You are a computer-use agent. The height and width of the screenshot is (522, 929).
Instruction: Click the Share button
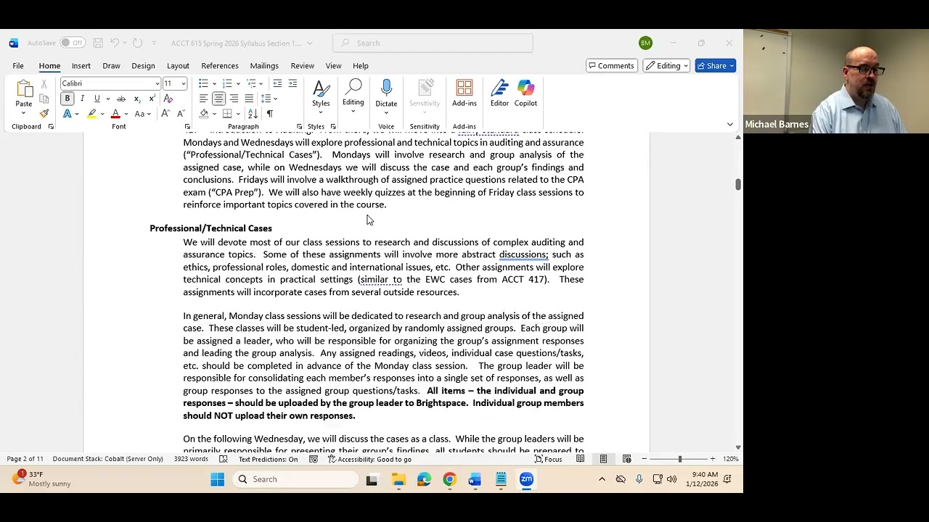pyautogui.click(x=716, y=66)
